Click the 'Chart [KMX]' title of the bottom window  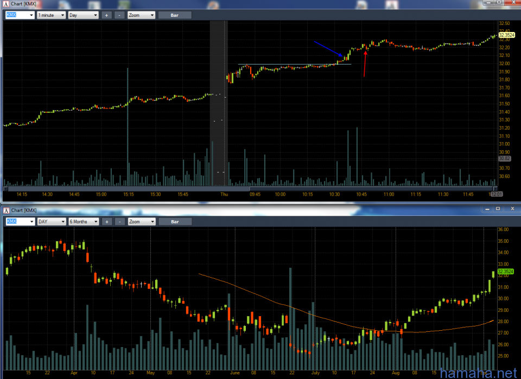point(24,210)
